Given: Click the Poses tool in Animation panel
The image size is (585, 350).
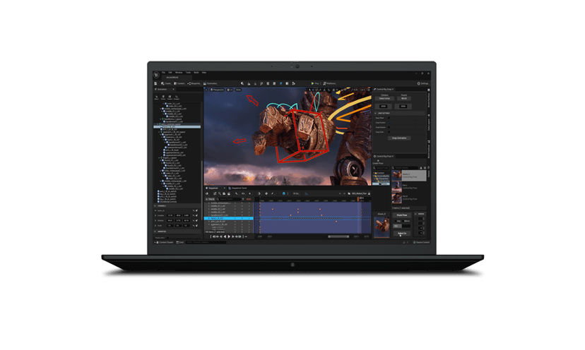Looking at the screenshot, I should 163,97.
